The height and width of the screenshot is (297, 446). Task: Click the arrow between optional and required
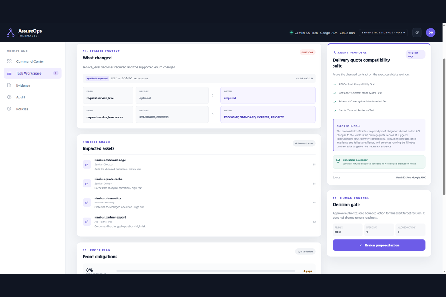(x=213, y=95)
